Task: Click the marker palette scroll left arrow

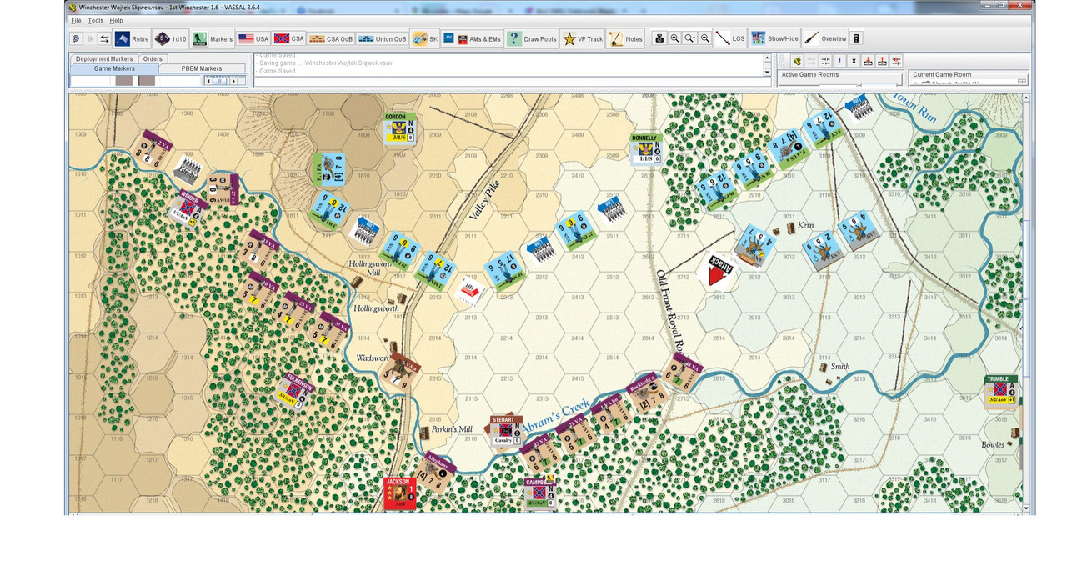Action: tap(210, 81)
